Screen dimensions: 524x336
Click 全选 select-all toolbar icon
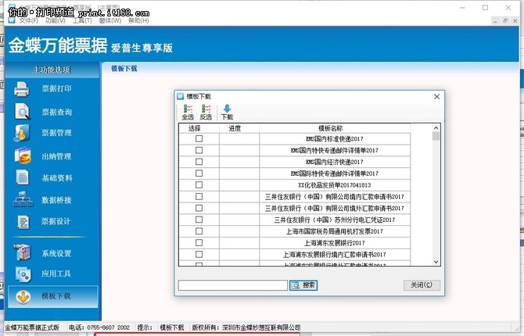pyautogui.click(x=188, y=109)
